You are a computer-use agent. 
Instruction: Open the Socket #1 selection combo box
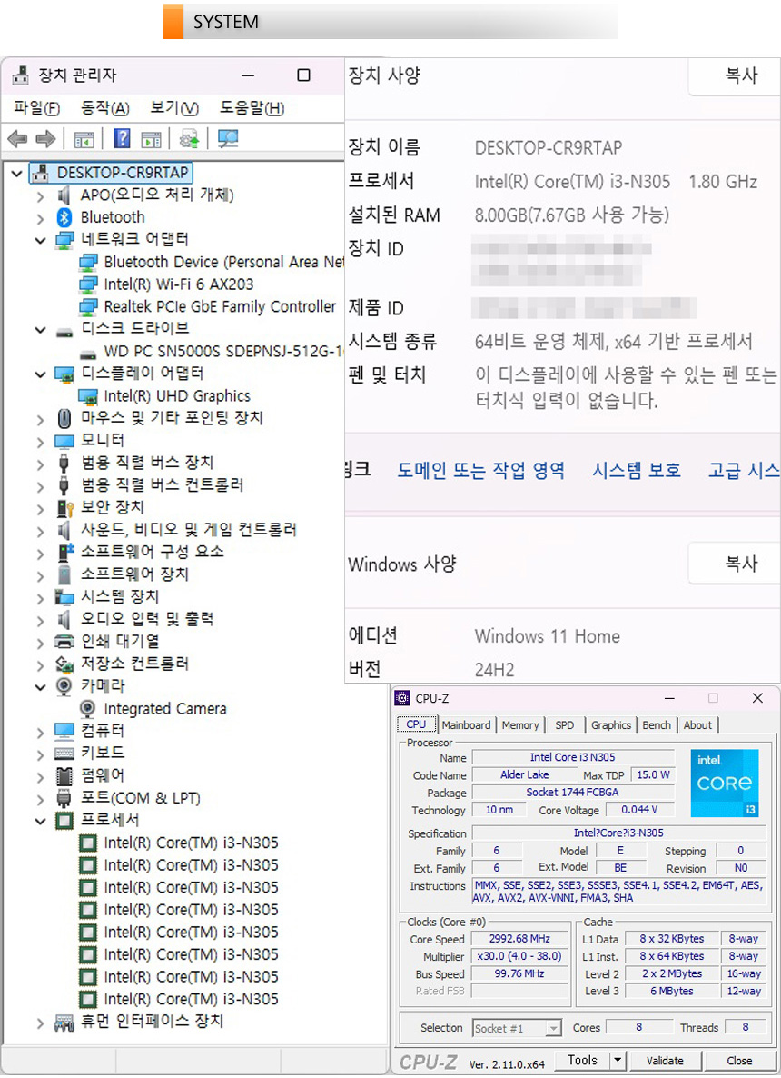(517, 1028)
